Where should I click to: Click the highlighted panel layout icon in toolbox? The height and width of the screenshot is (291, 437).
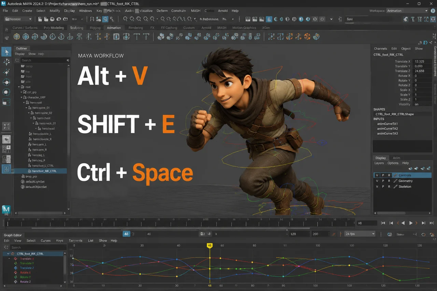6,169
